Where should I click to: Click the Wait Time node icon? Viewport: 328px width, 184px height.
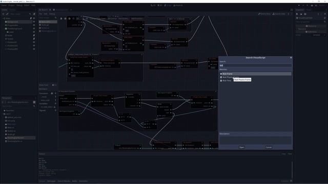221,81
